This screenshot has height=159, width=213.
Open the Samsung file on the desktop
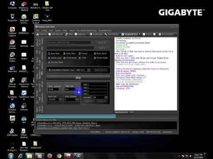24,43
